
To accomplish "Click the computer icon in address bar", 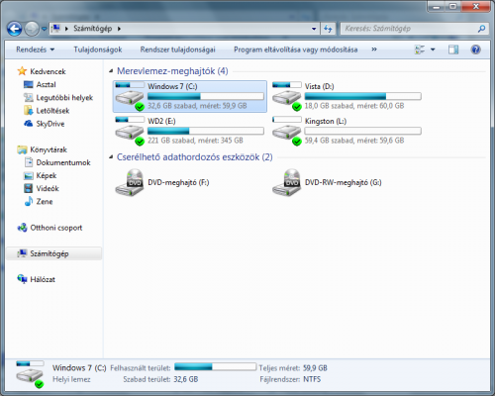I will tap(55, 29).
